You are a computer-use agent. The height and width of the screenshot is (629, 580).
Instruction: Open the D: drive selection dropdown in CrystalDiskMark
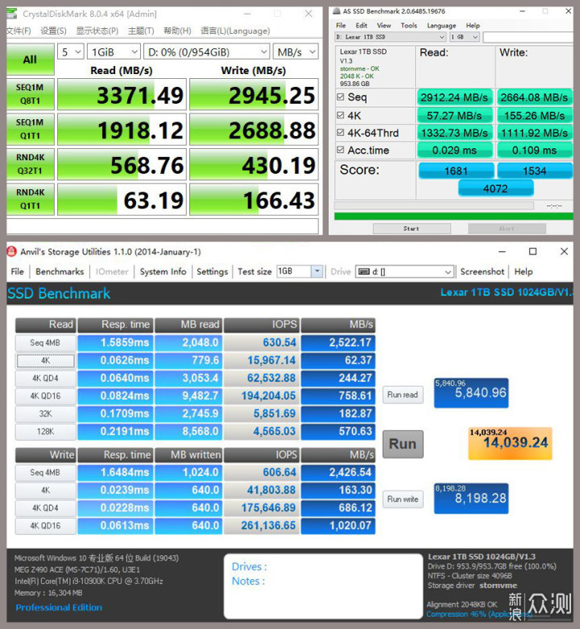206,52
